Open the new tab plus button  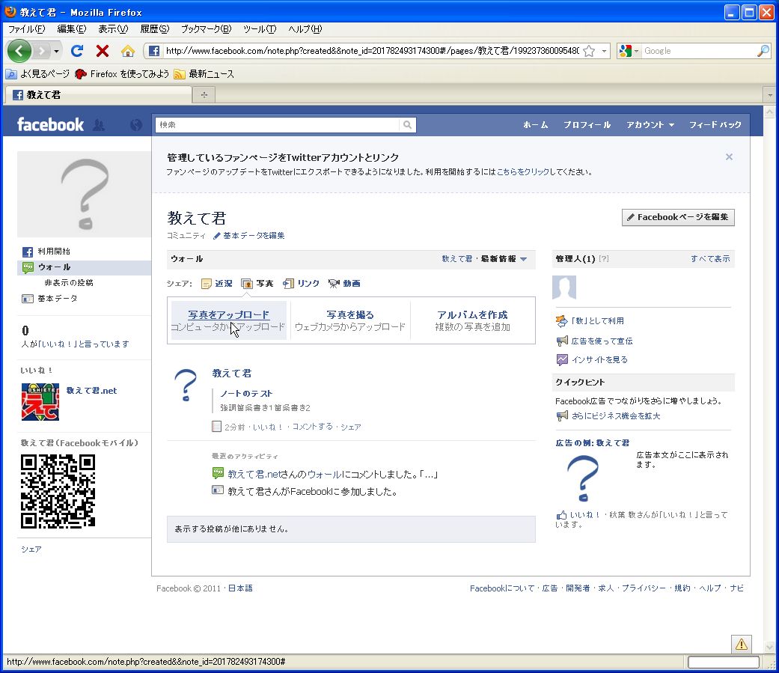(x=204, y=95)
